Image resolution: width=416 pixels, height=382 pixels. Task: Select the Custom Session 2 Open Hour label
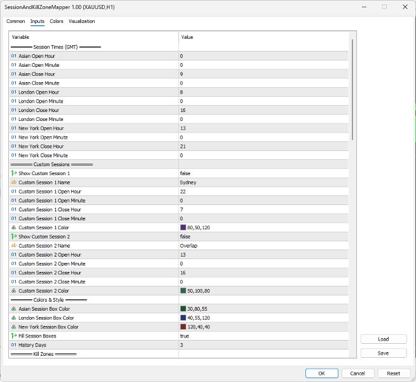pos(50,255)
